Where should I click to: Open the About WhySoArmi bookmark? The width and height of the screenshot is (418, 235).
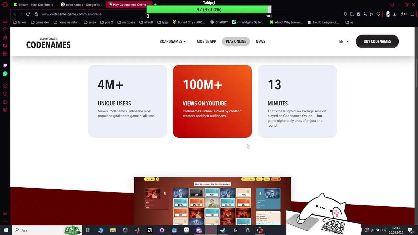[x=286, y=22]
